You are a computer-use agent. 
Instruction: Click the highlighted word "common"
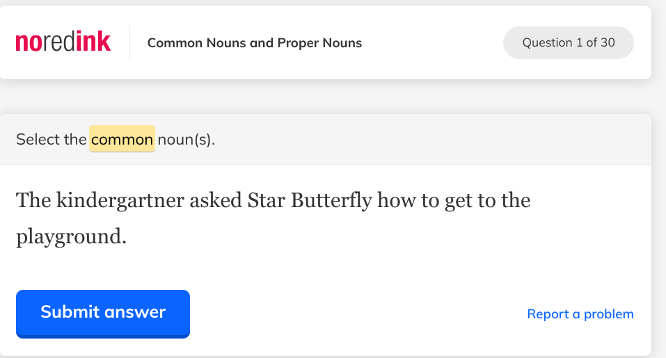pyautogui.click(x=122, y=140)
